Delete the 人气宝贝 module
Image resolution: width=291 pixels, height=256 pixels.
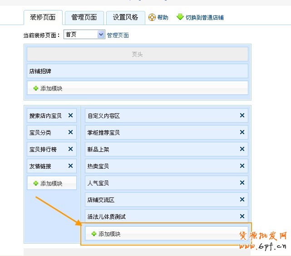tap(242, 183)
